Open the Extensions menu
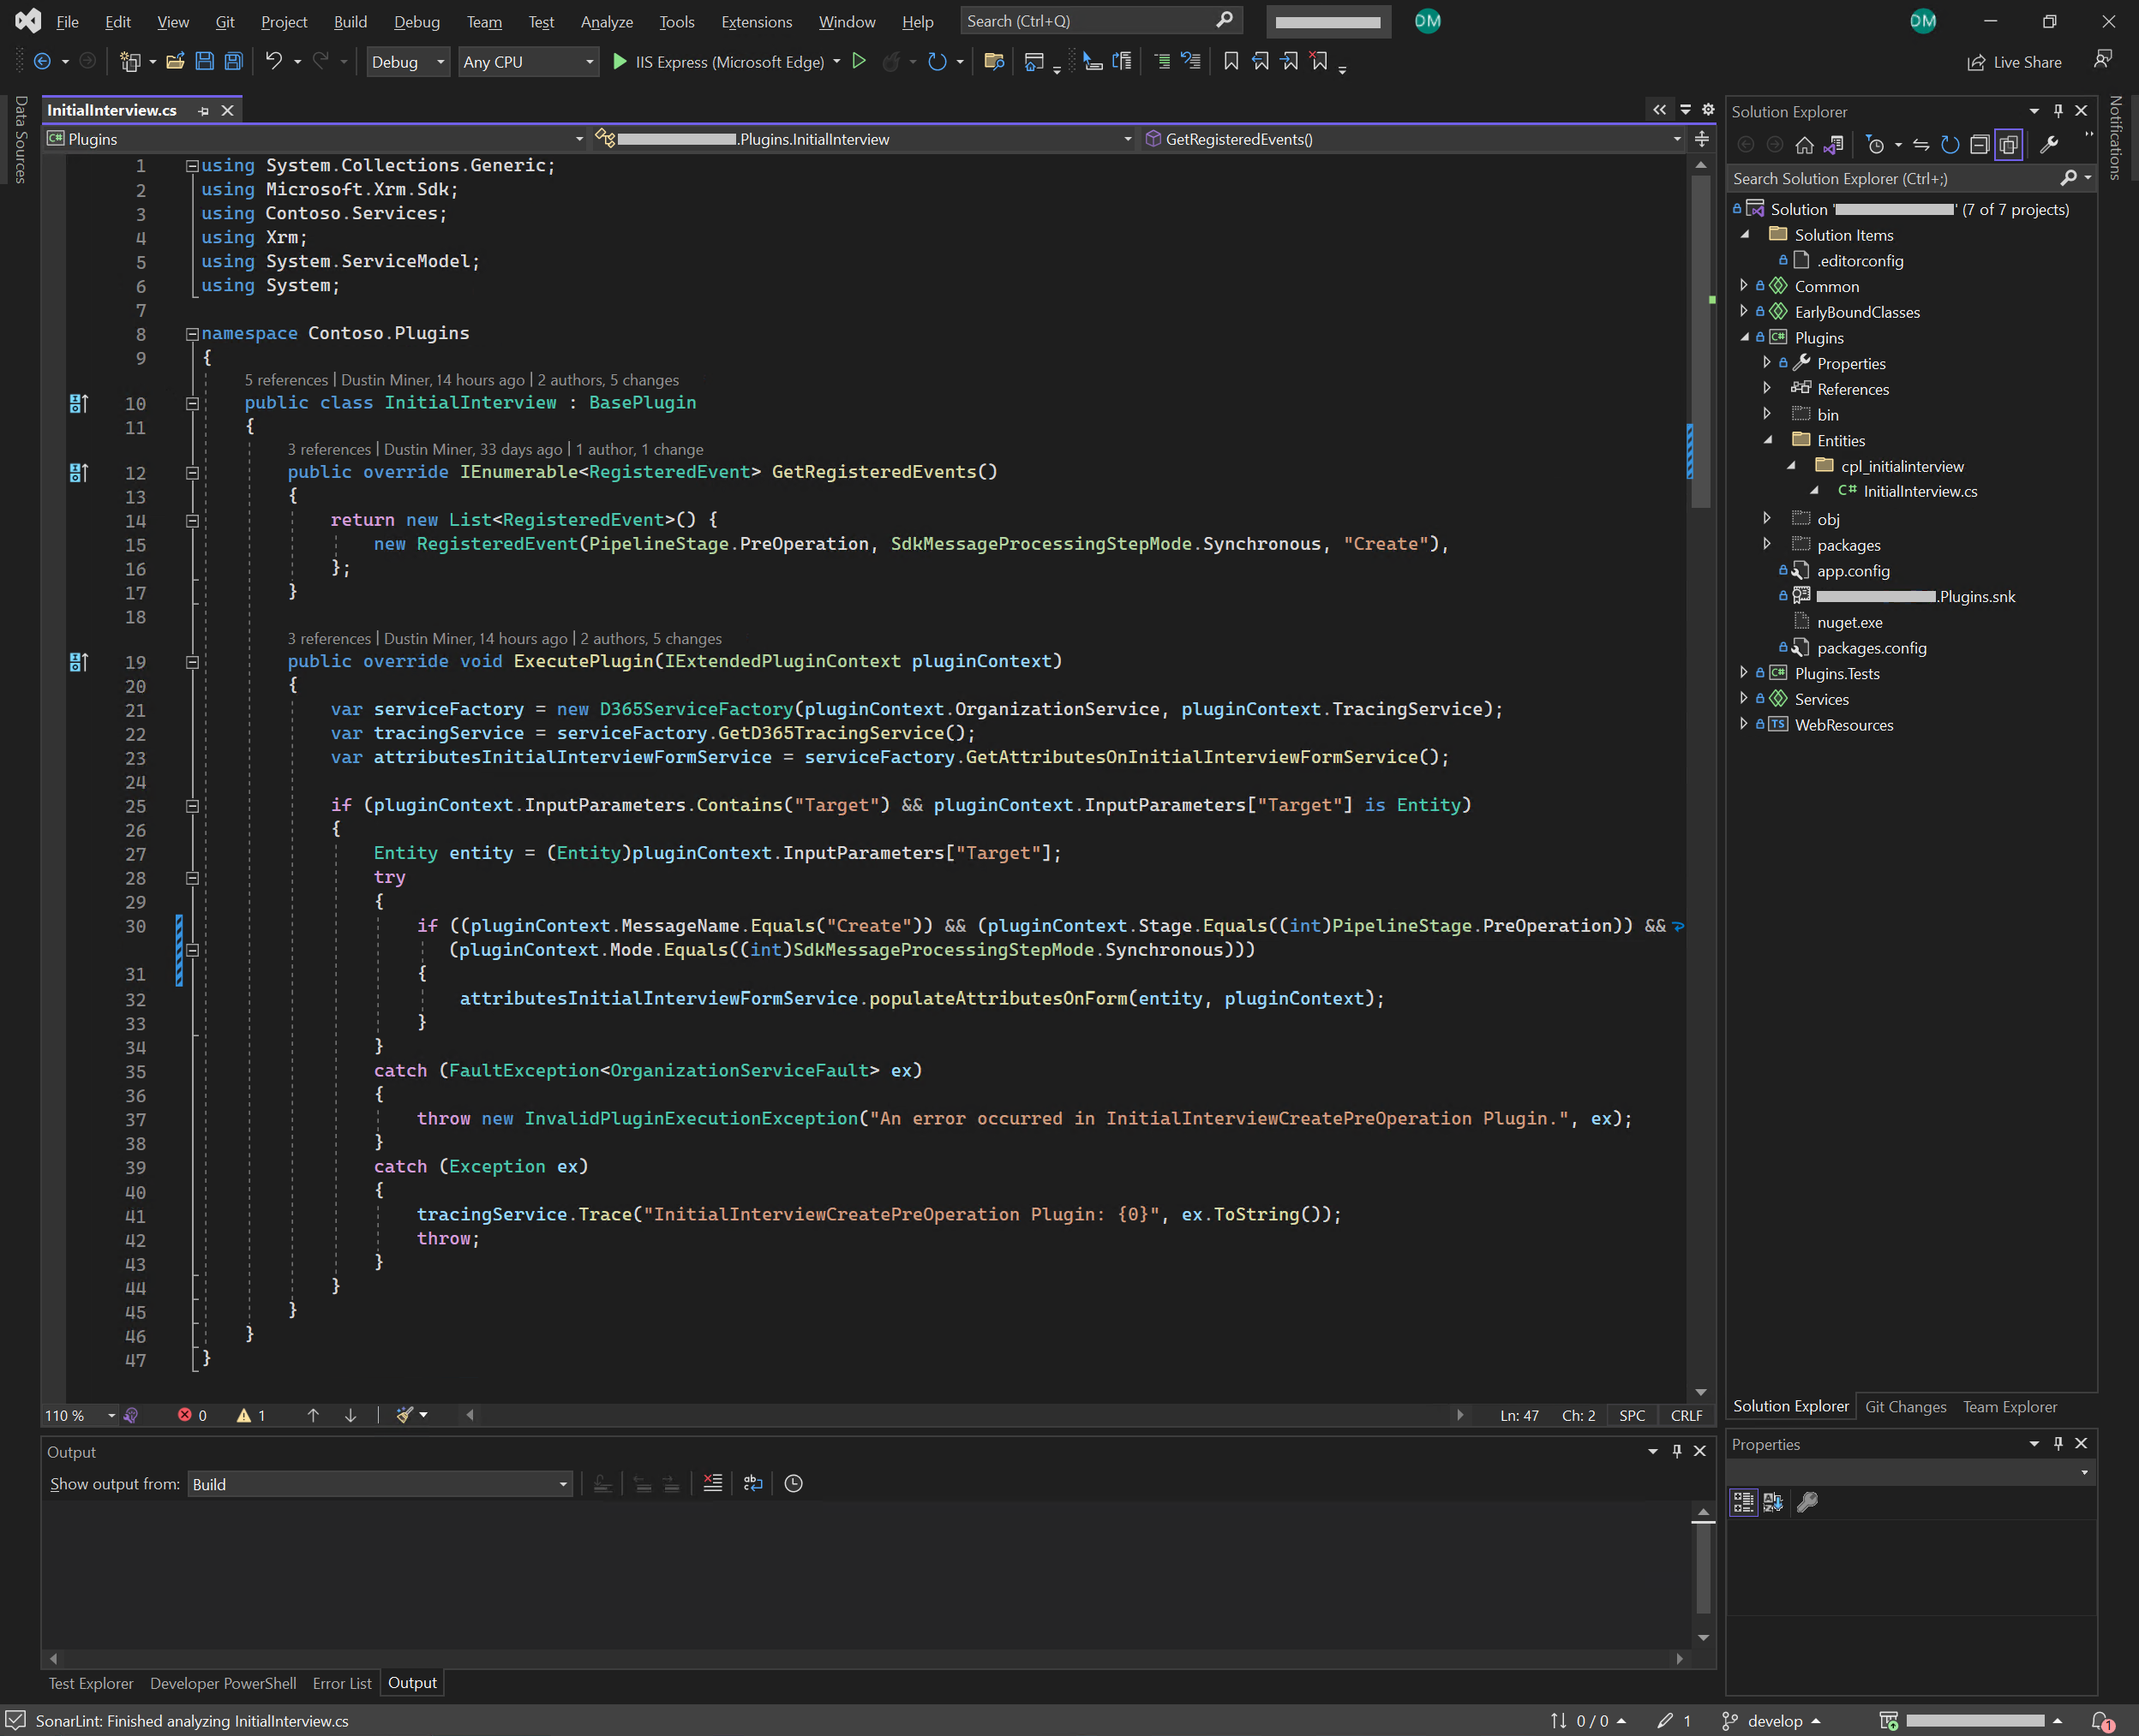The width and height of the screenshot is (2139, 1736). tap(755, 22)
